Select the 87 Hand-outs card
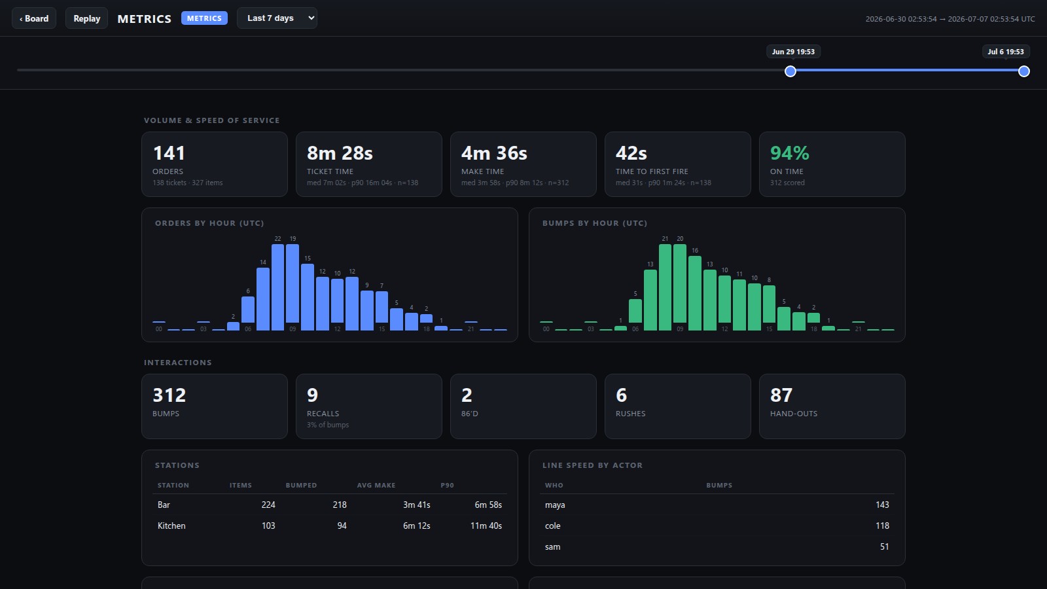The image size is (1047, 589). tap(832, 406)
